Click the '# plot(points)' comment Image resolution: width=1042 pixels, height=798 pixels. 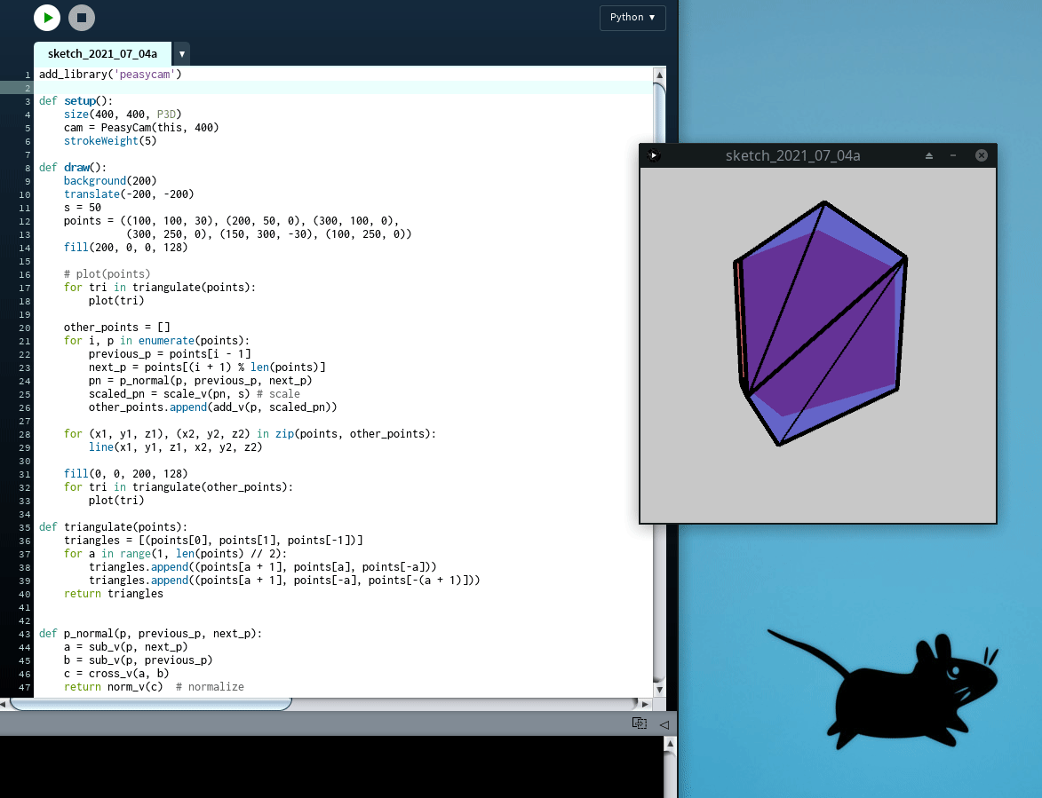[x=107, y=273]
